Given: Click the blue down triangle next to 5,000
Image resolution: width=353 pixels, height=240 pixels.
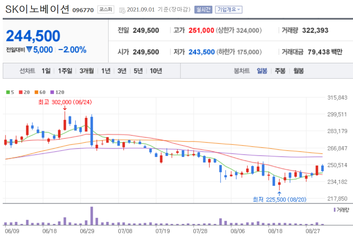Looking at the screenshot, I should pos(29,49).
